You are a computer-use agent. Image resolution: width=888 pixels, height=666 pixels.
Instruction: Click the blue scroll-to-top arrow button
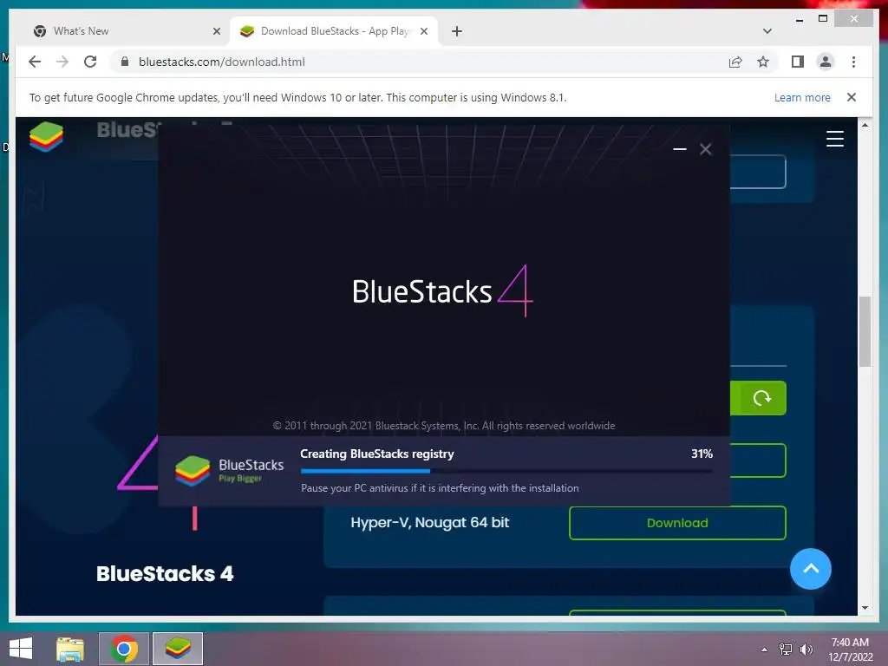click(811, 569)
